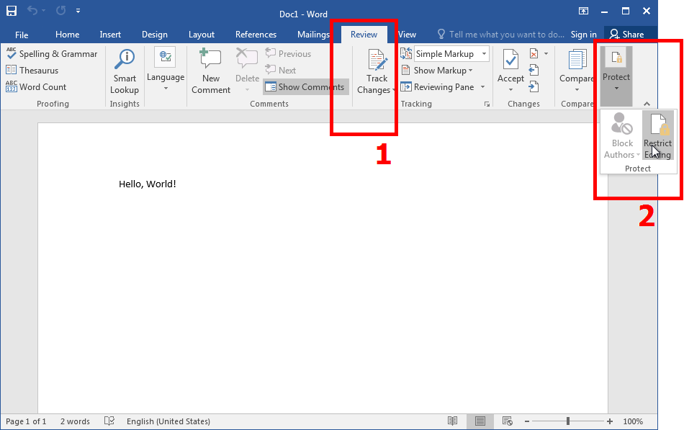Click the Accept changes icon
The width and height of the screenshot is (684, 430).
click(510, 61)
